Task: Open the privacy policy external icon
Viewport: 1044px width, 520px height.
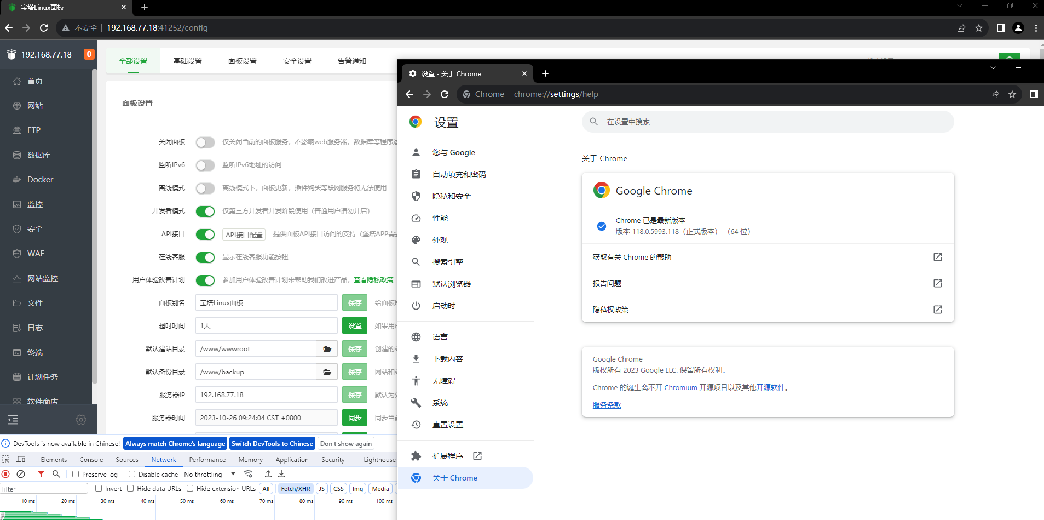Action: coord(938,310)
